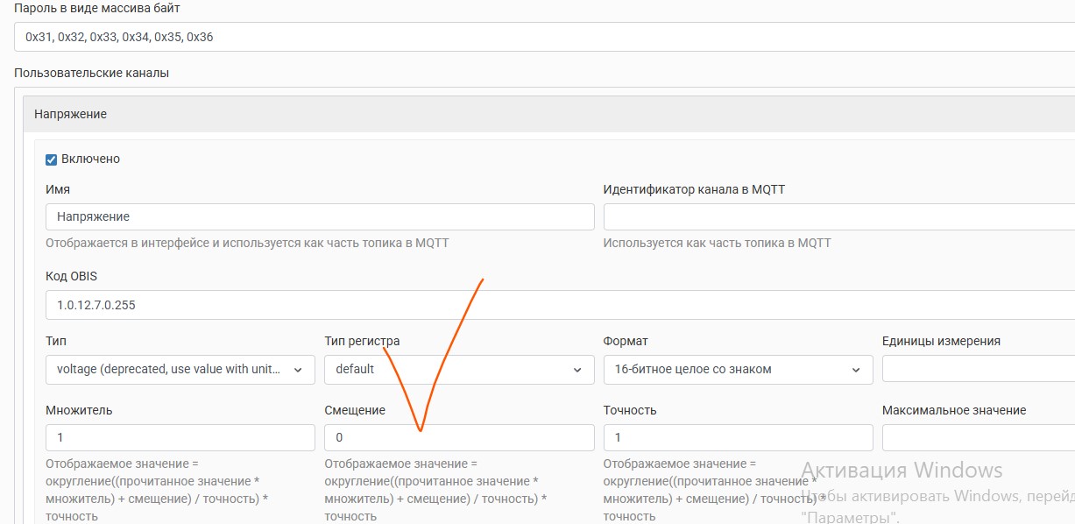Screen dimensions: 1075x524
Task: Click the Включено label text
Action: coord(91,159)
